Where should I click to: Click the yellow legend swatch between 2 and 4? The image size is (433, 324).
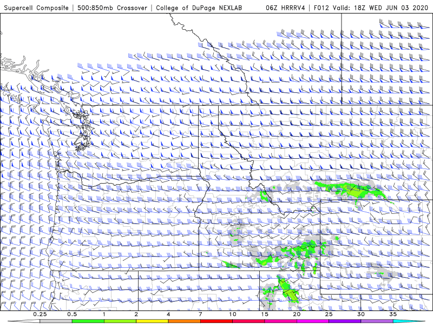tap(152, 321)
